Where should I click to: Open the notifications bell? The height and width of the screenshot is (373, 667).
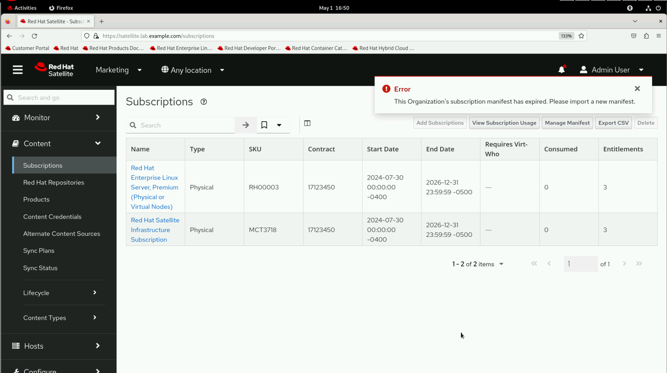point(561,70)
